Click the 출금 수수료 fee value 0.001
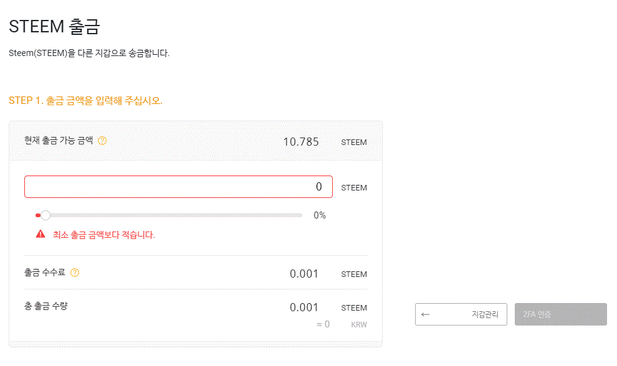The image size is (617, 366). click(x=304, y=274)
